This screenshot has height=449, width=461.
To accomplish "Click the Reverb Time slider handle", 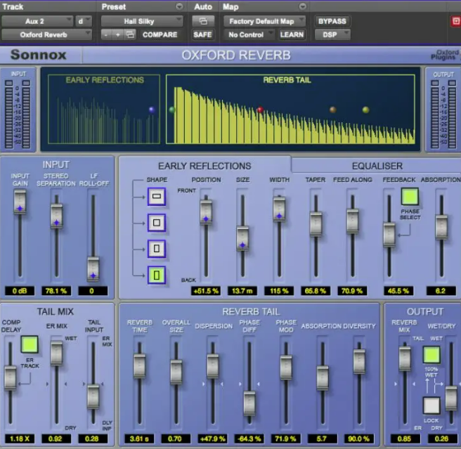I will tap(139, 366).
